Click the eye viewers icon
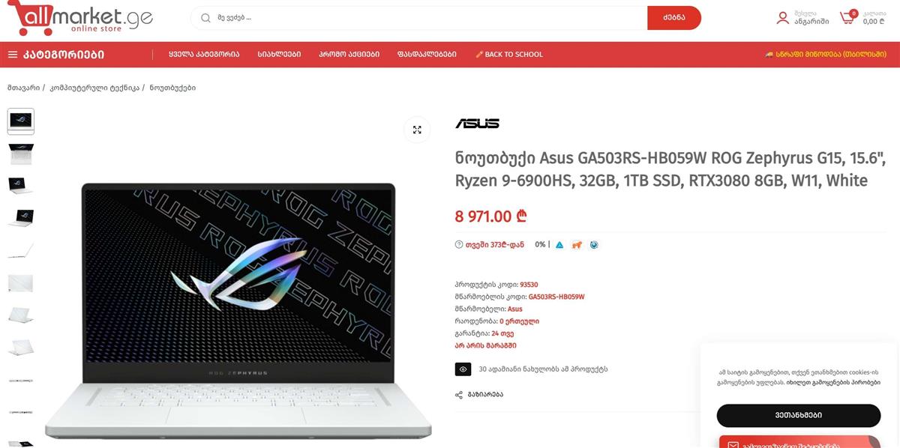 tap(463, 369)
